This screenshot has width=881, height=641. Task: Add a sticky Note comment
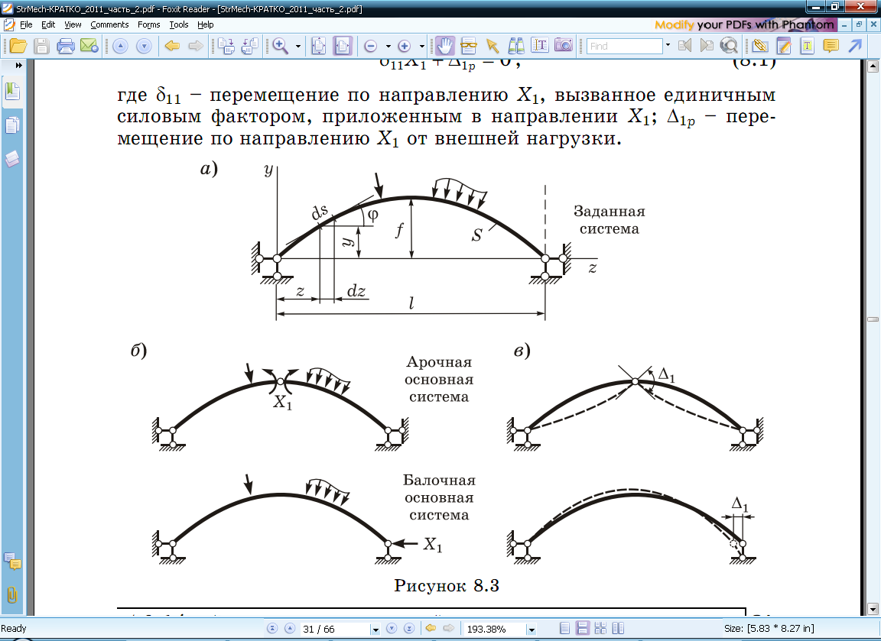831,46
